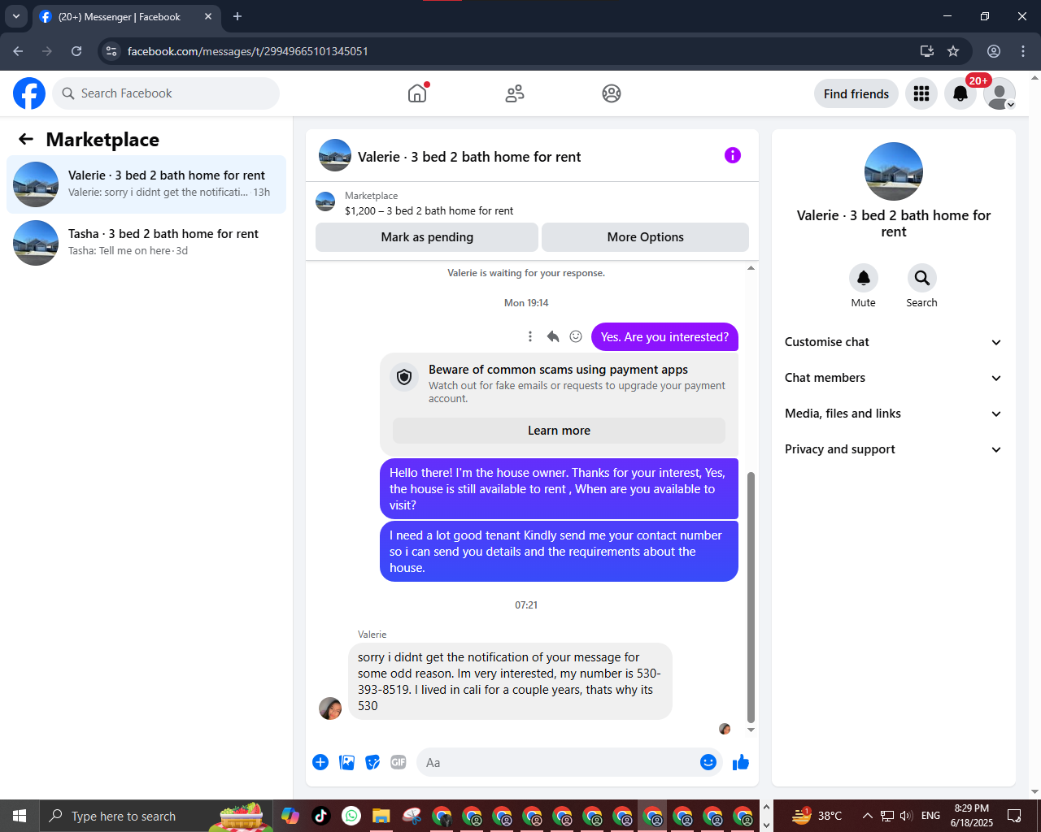Open the Friends icon in top navigation
This screenshot has width=1041, height=832.
point(515,93)
